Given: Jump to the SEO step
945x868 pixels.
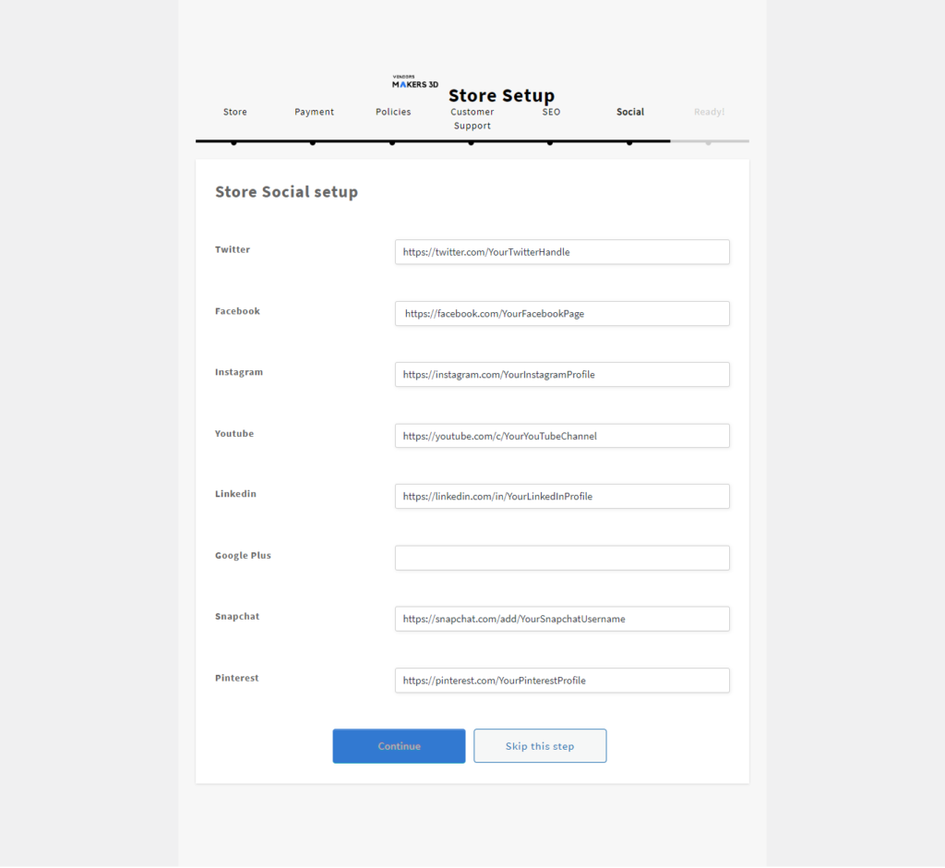Looking at the screenshot, I should coord(551,112).
